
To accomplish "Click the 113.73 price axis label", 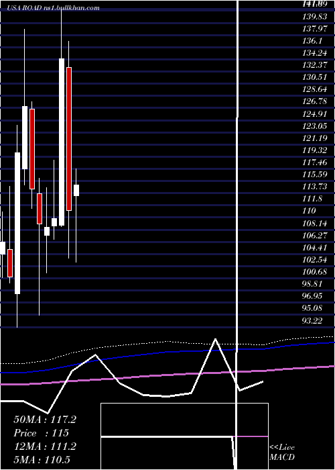I will coord(315,187).
